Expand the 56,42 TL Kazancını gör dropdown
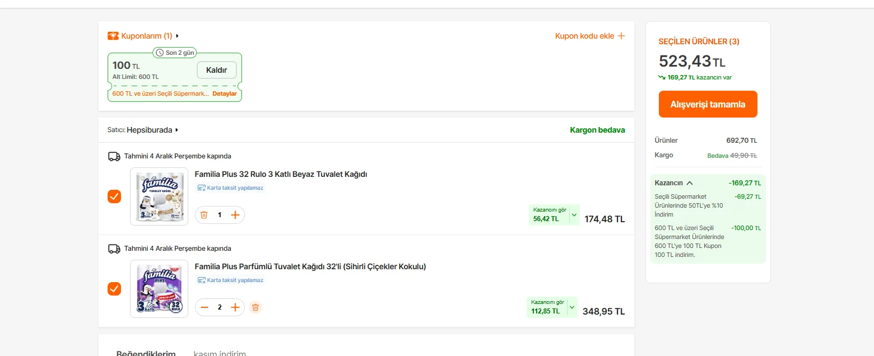 [x=574, y=215]
